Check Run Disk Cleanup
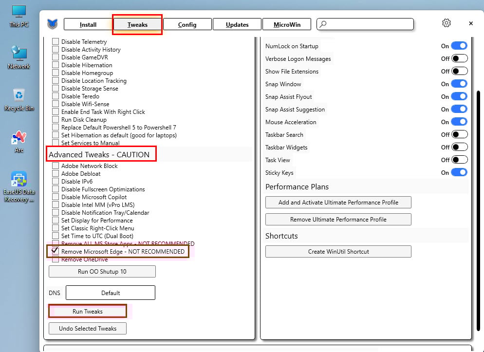Viewport: 484px width, 352px height. 56,119
